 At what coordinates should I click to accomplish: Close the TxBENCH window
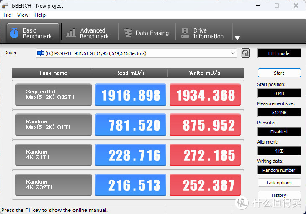pyautogui.click(x=296, y=6)
